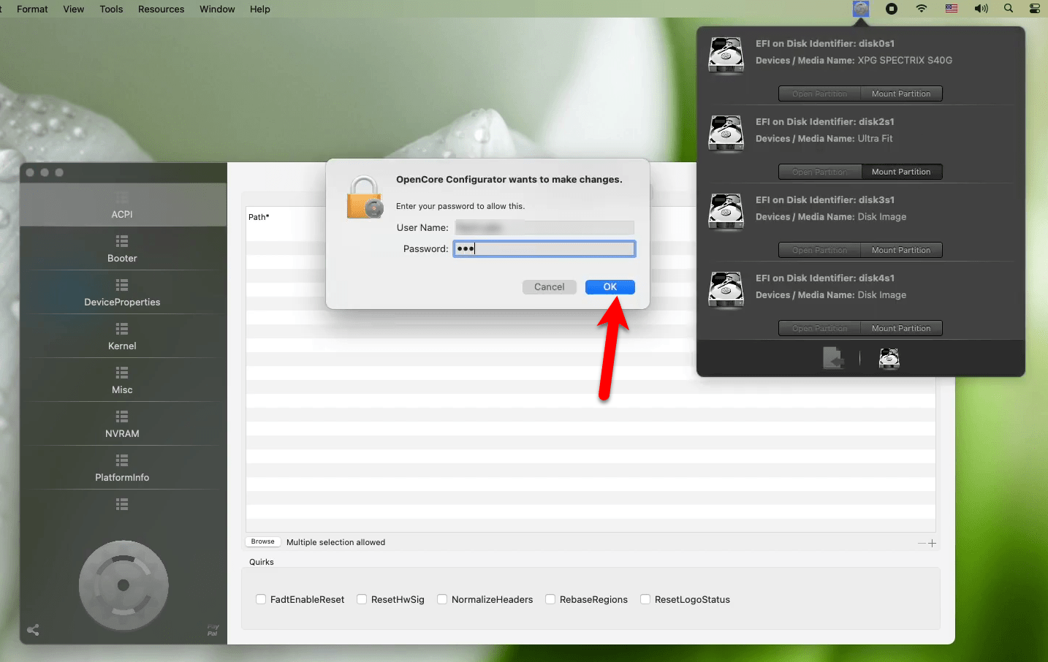Focus the Password field
This screenshot has height=662, width=1048.
pyautogui.click(x=544, y=249)
